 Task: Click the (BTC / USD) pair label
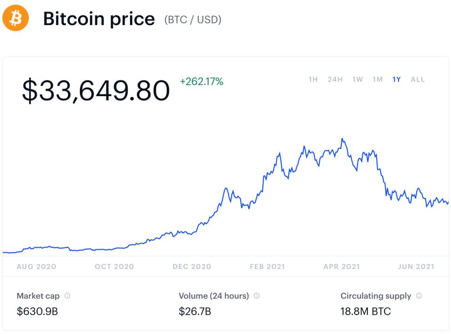(193, 20)
